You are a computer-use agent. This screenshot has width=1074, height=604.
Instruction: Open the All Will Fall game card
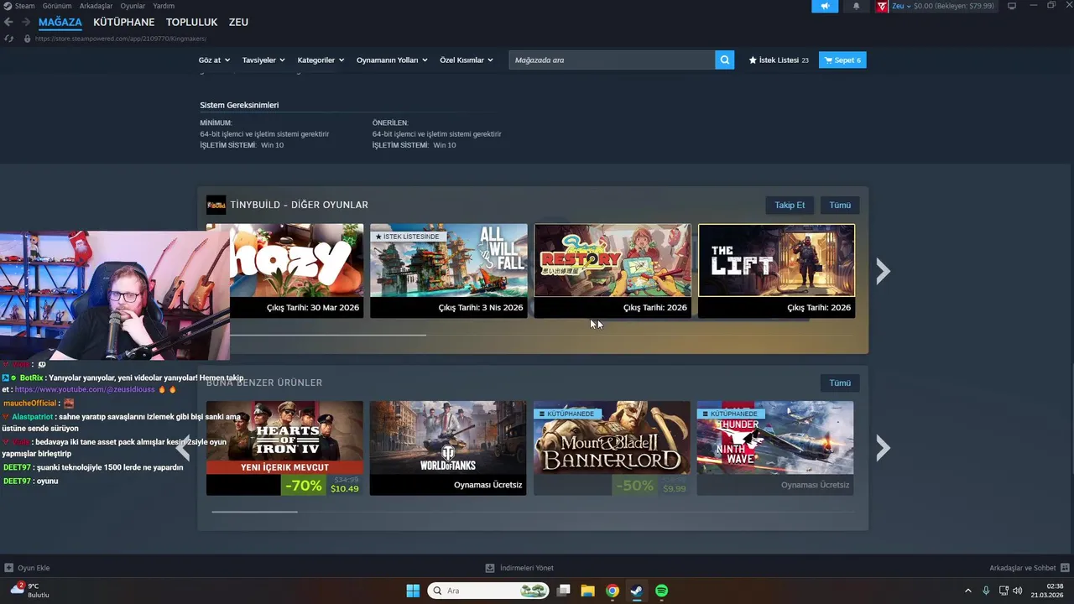[449, 270]
